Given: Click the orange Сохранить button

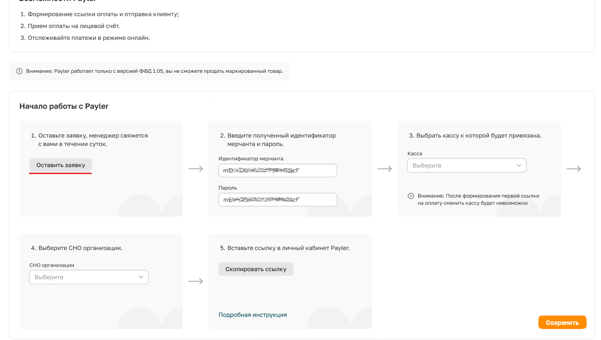Looking at the screenshot, I should pyautogui.click(x=562, y=323).
